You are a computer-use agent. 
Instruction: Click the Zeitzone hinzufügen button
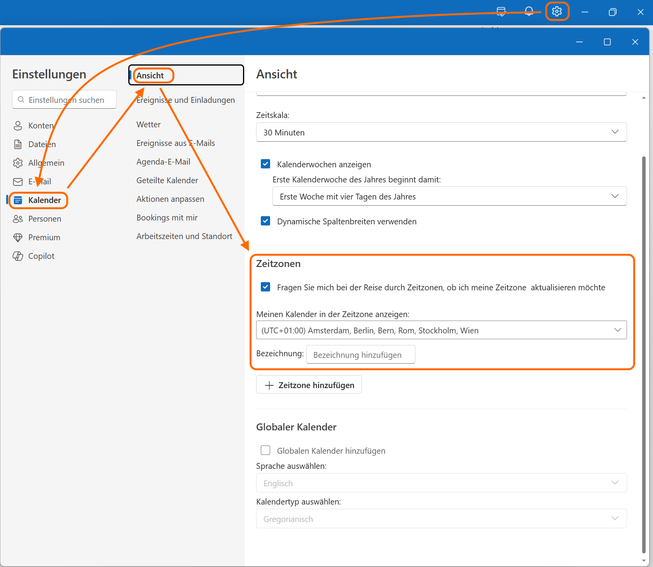(309, 385)
